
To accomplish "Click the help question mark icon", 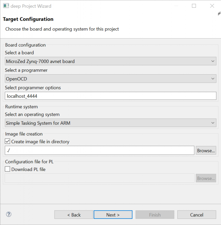I will (x=9, y=214).
